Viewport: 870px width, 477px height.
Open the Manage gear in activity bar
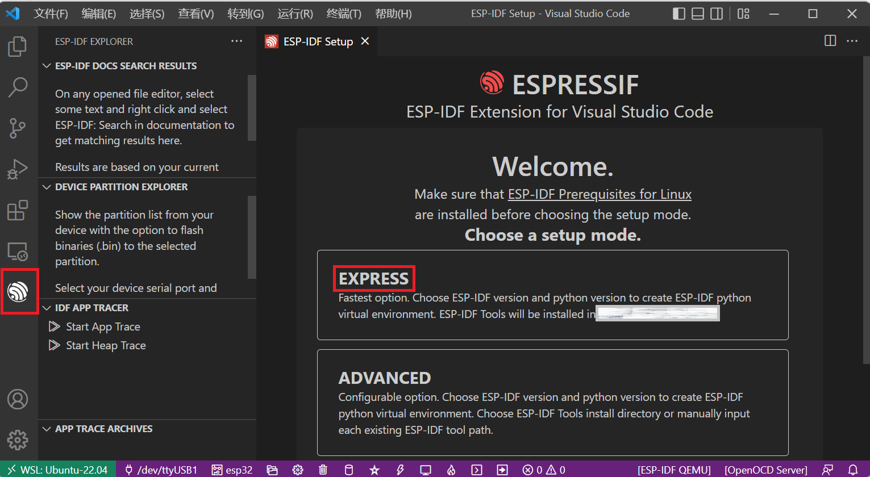point(18,440)
